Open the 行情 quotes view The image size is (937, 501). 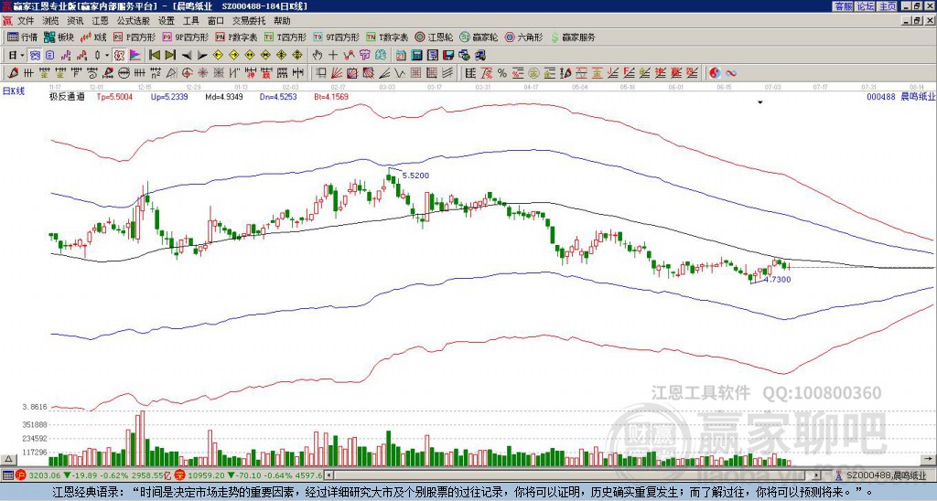tap(22, 37)
